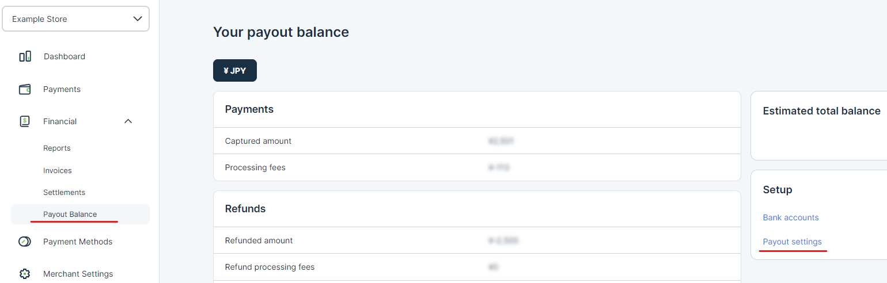Open Merchant Settings menu item
Screen dimensions: 887x283
tap(78, 274)
